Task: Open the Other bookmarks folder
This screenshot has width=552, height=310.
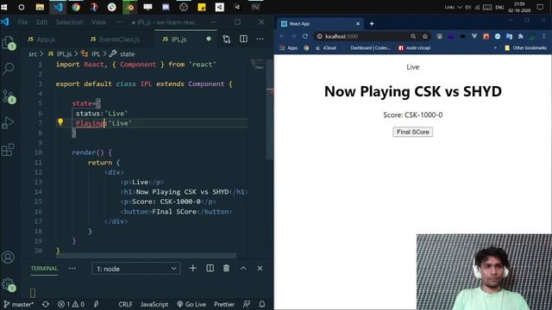Action: 525,48
